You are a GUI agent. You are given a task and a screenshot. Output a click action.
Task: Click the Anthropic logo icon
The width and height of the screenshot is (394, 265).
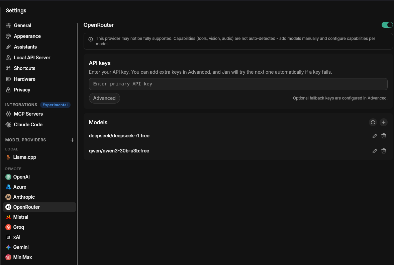[x=8, y=197]
